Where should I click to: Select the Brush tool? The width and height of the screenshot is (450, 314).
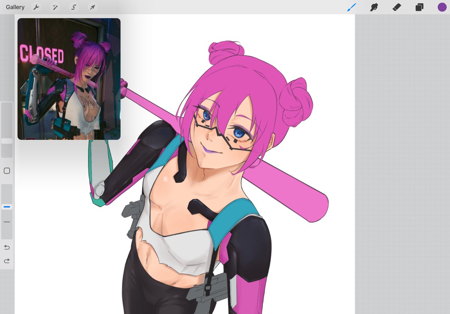point(351,7)
